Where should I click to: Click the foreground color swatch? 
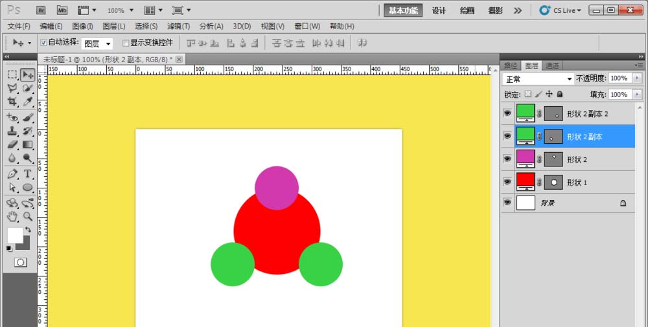[x=14, y=236]
